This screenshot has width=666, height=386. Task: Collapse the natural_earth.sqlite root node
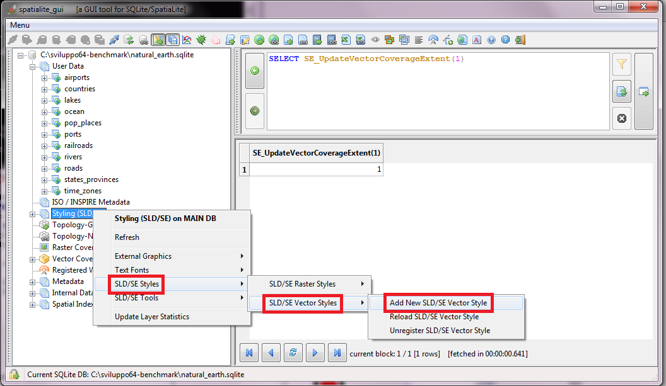coord(20,55)
